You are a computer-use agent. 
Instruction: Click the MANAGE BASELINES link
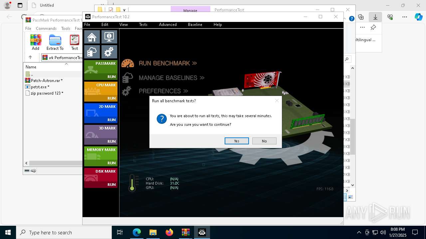coord(171,78)
